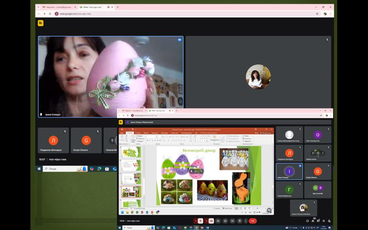Click the round profile photo in the right tile
This screenshot has height=230, width=368.
click(x=258, y=76)
